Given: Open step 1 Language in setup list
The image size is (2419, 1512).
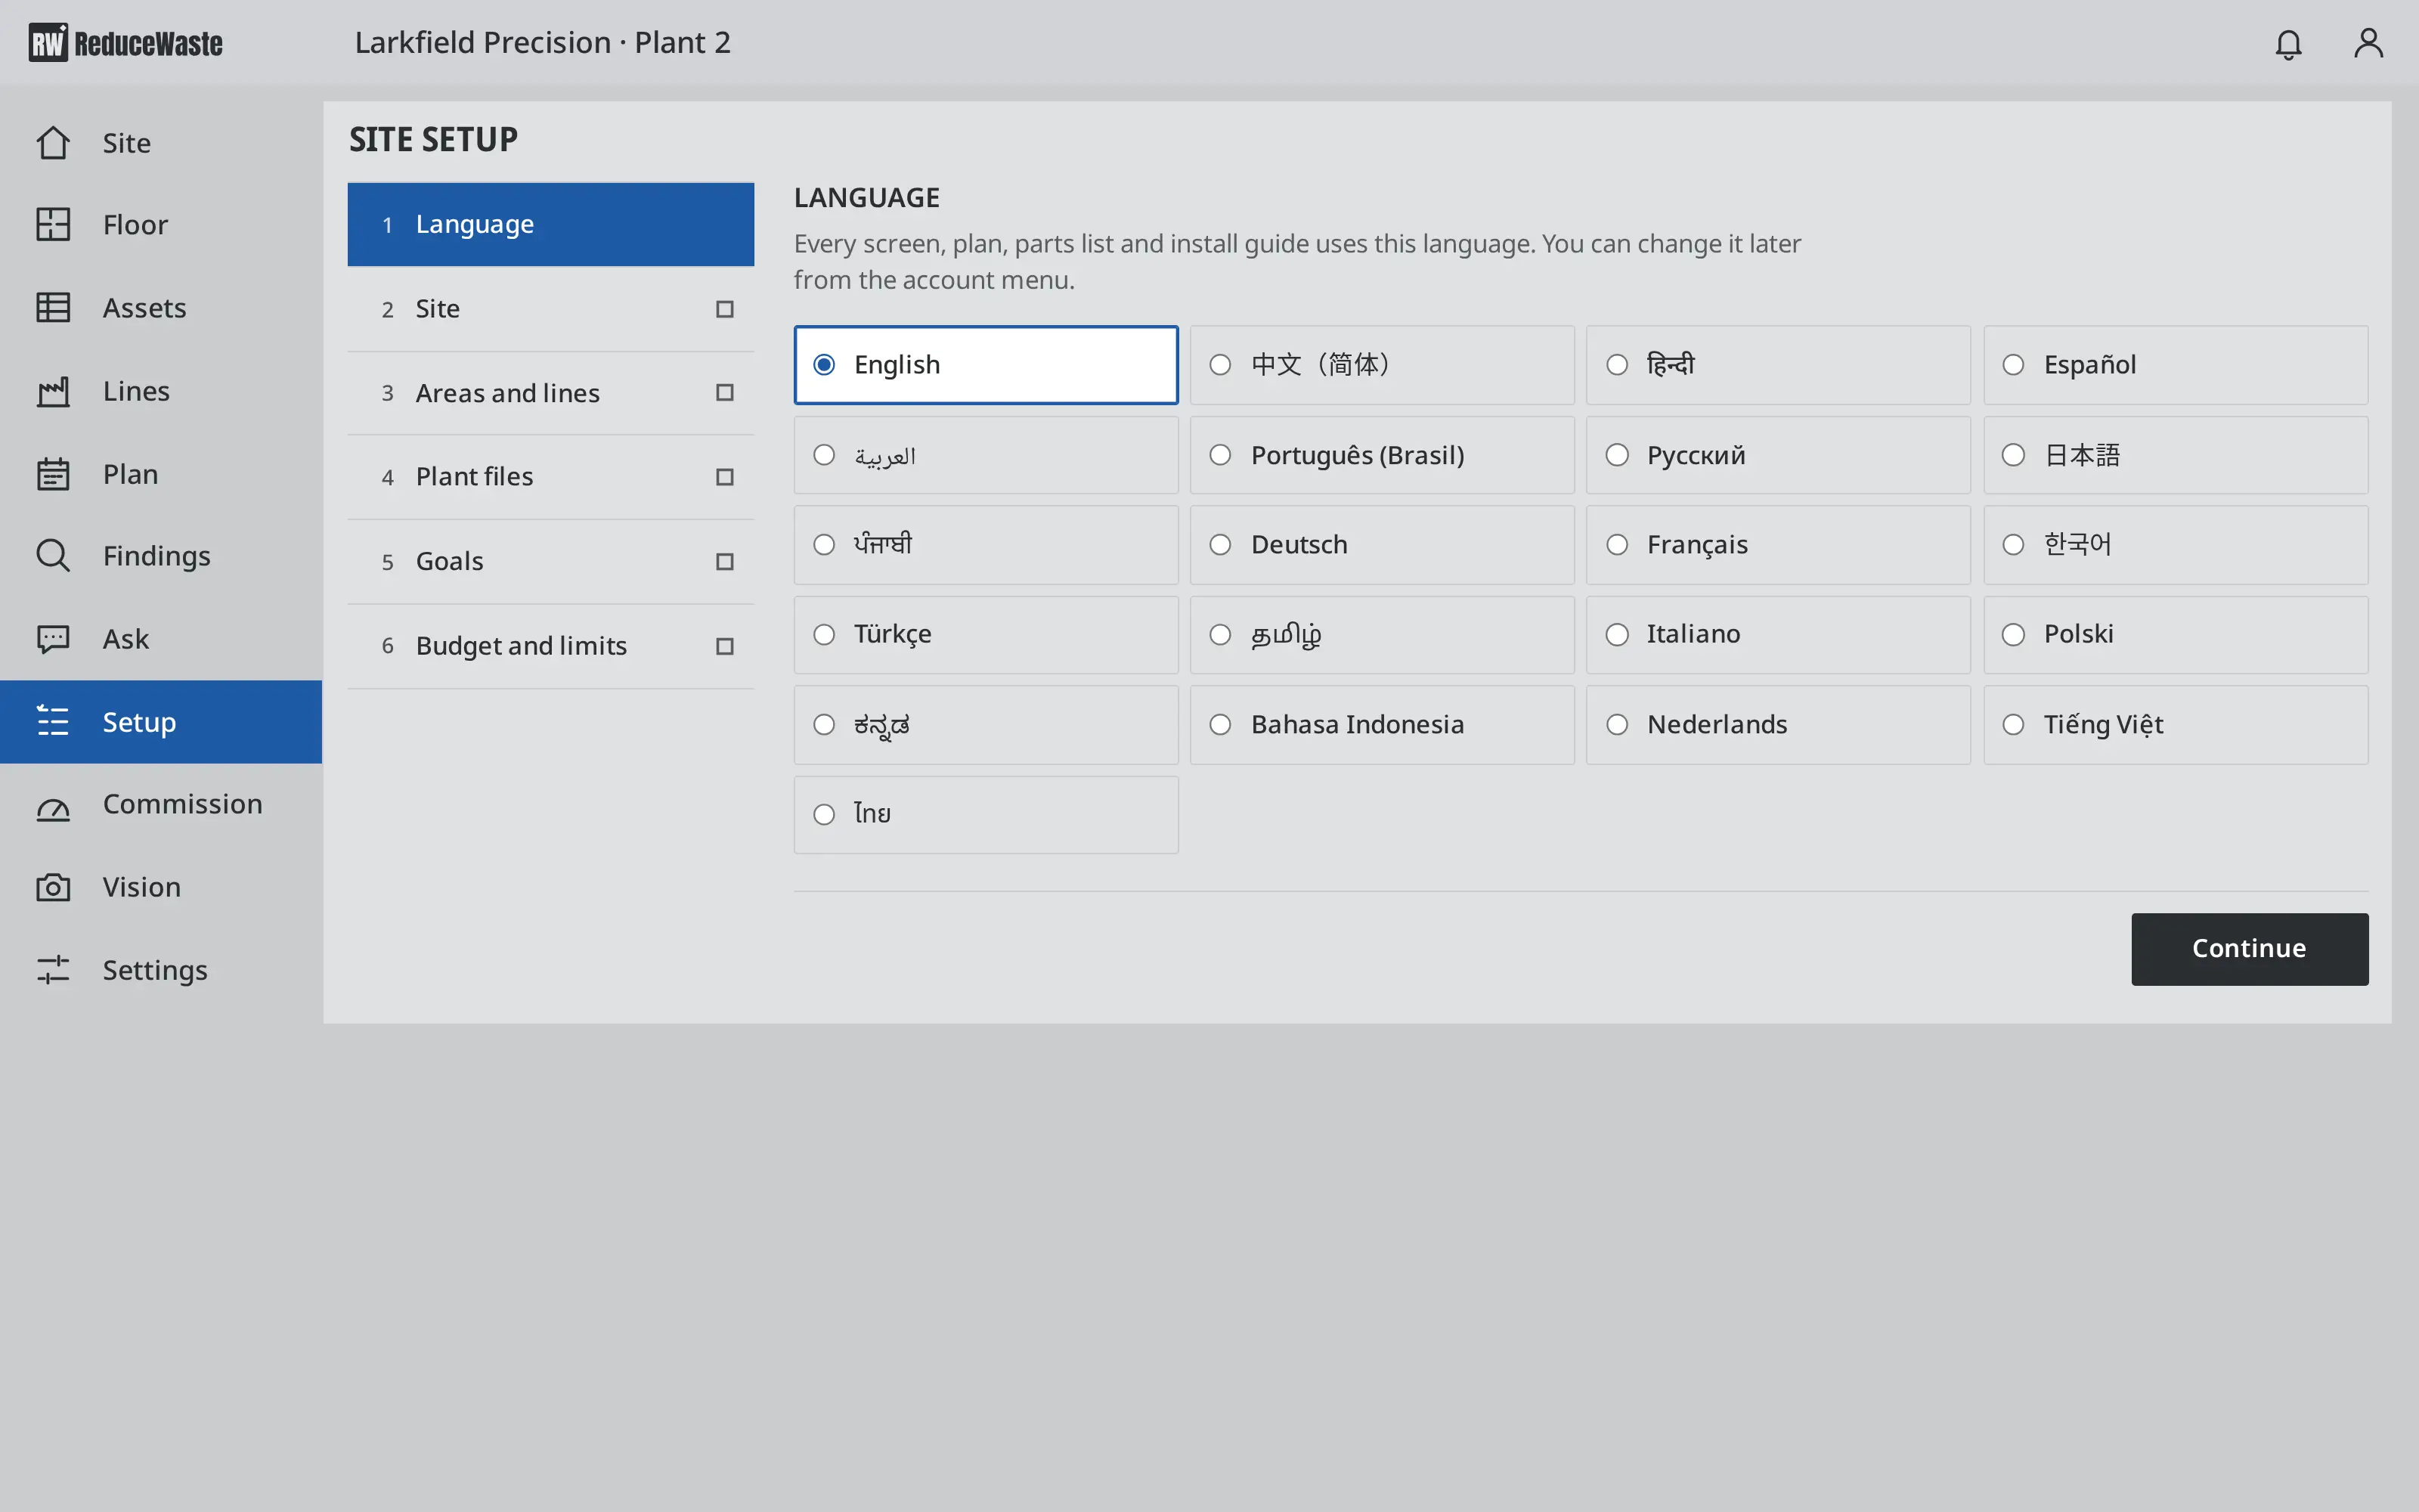Looking at the screenshot, I should click(551, 224).
